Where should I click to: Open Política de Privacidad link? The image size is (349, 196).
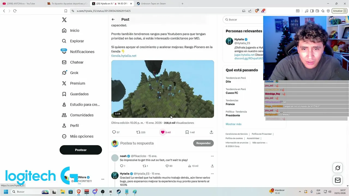(261, 134)
